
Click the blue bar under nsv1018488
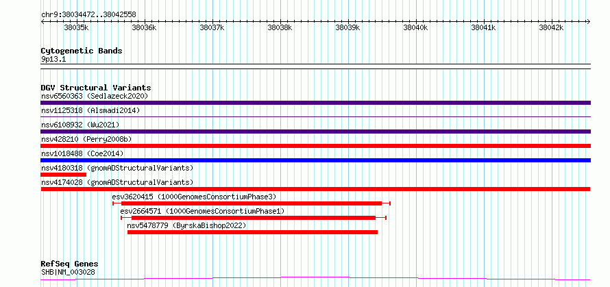(x=315, y=160)
